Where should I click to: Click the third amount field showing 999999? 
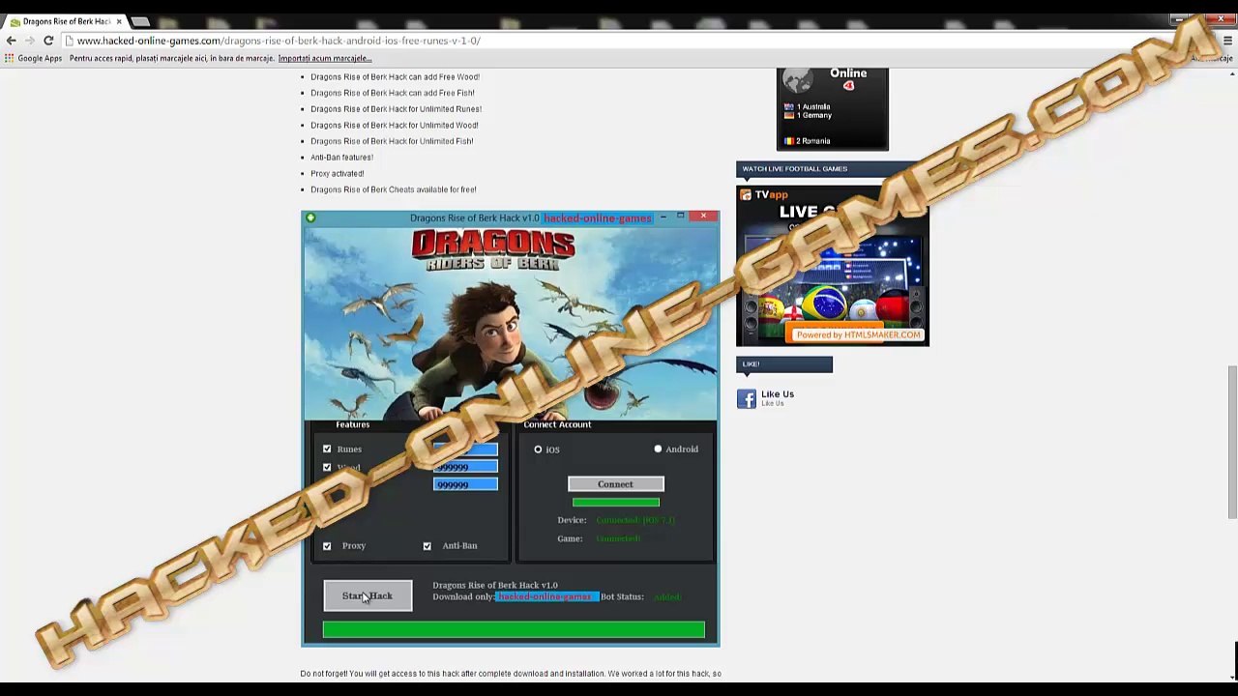(x=465, y=484)
